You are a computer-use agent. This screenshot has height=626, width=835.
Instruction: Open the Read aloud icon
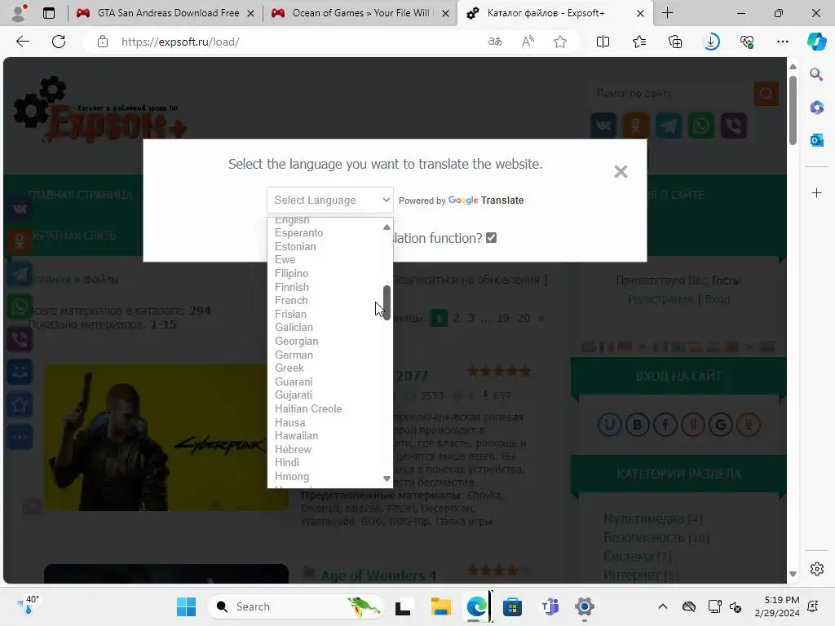pos(528,42)
